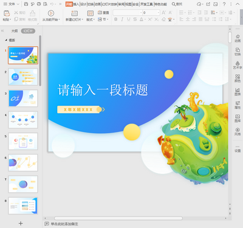Screen dimensions: 243x228
Task: Expand more quick access toolbar items
Action: click(x=60, y=4)
